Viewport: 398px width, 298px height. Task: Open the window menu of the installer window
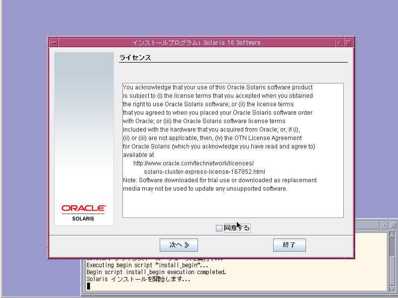point(54,43)
